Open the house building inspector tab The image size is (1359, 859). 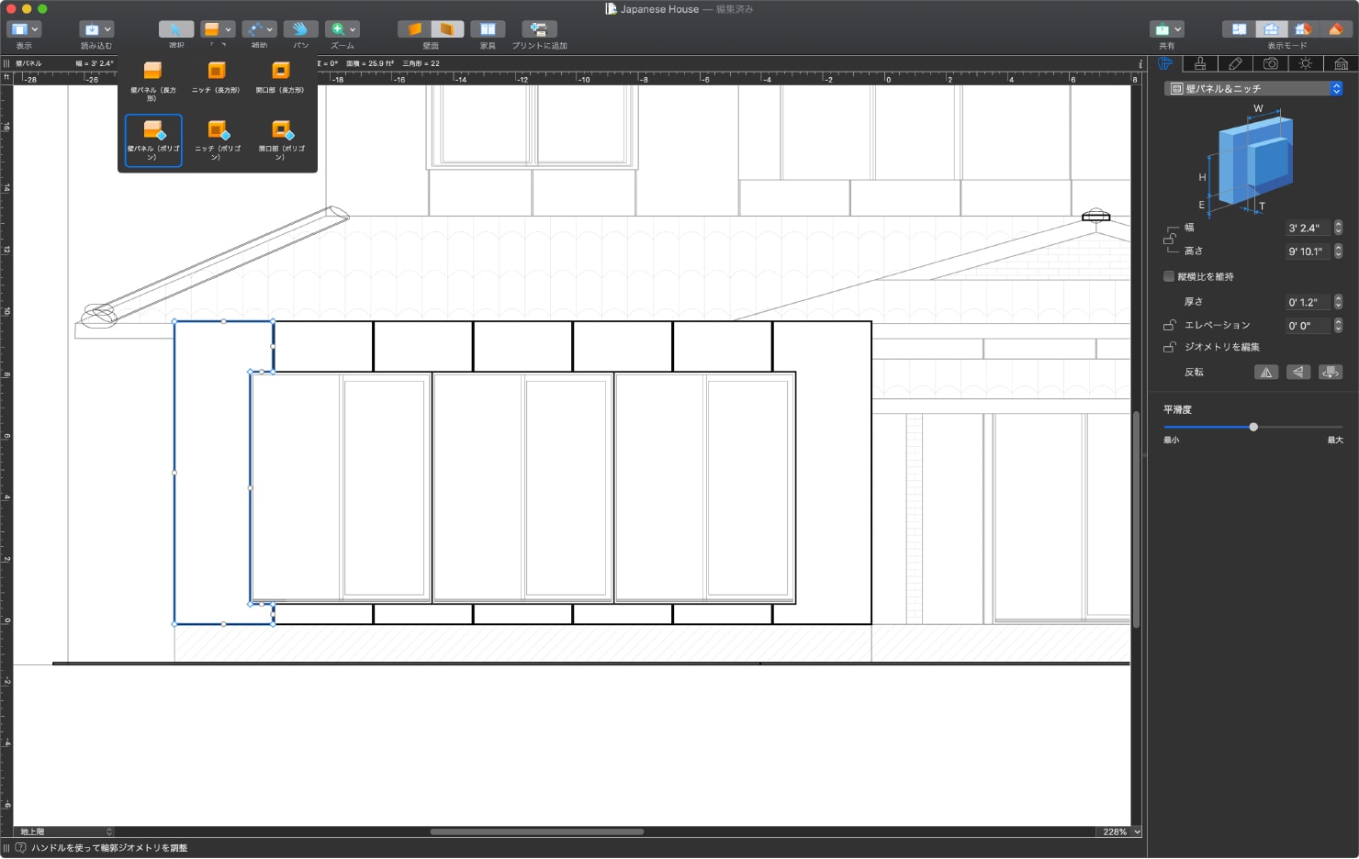click(x=1341, y=63)
